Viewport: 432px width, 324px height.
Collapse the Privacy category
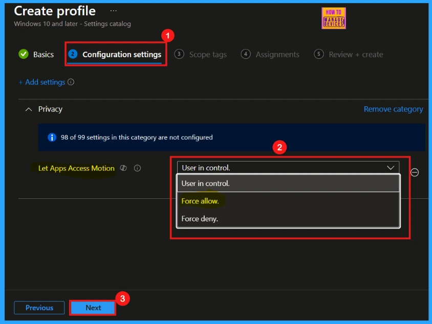[x=28, y=109]
